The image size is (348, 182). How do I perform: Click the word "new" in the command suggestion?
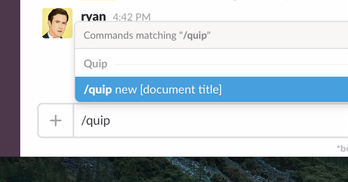click(x=126, y=90)
